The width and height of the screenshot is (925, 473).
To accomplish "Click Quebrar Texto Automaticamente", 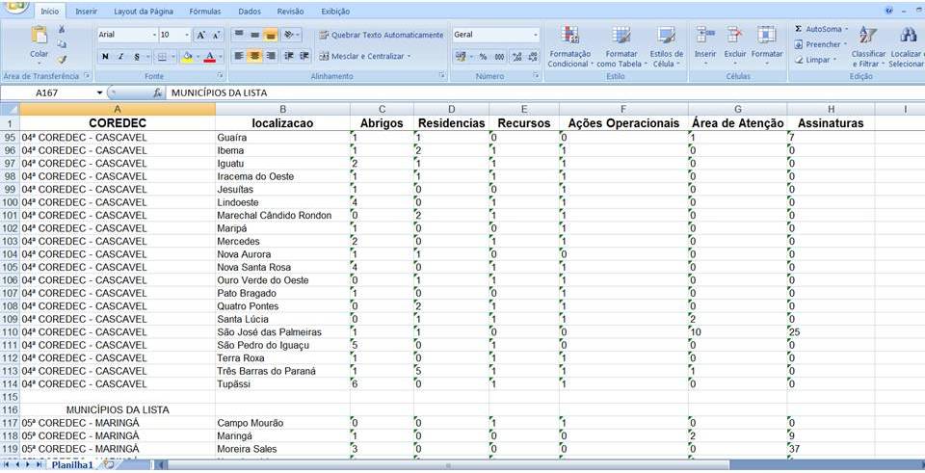I will point(382,35).
